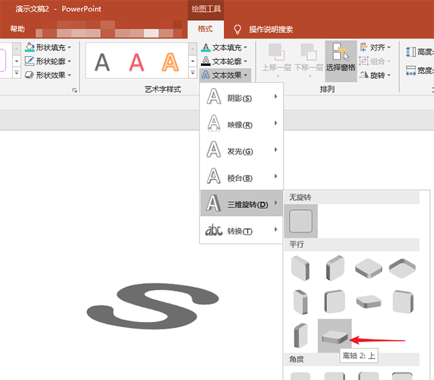Screen dimensions: 434x380
Task: Open the 转换(T) transform submenu
Action: (241, 231)
